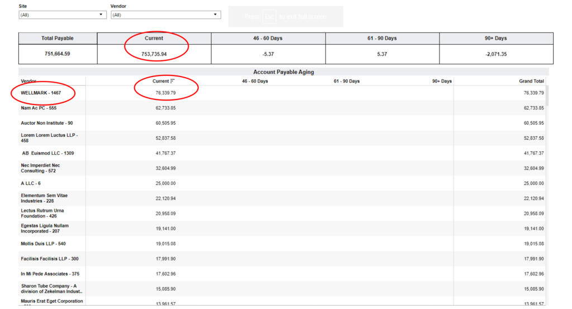Open the Vendor filter dropdown
572x309 pixels.
click(x=165, y=15)
